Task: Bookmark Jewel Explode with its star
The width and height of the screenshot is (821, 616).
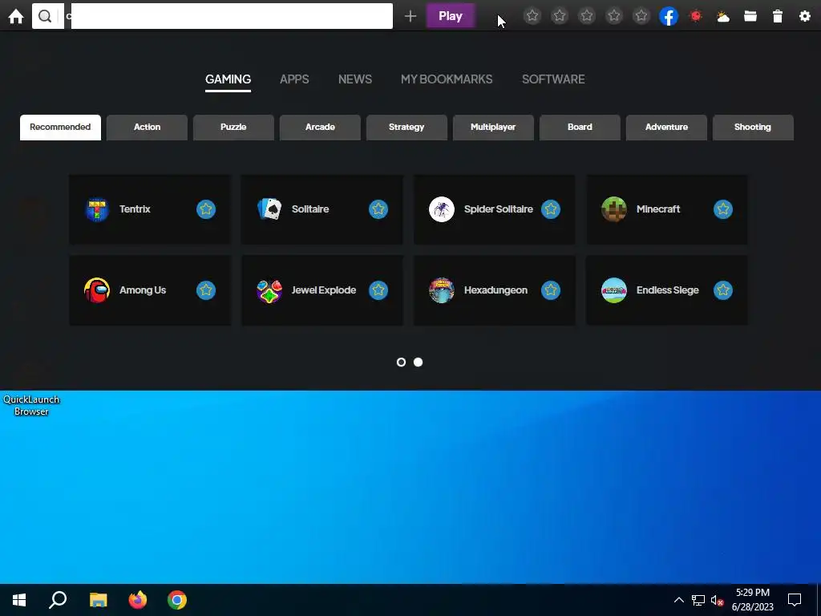Action: (378, 290)
